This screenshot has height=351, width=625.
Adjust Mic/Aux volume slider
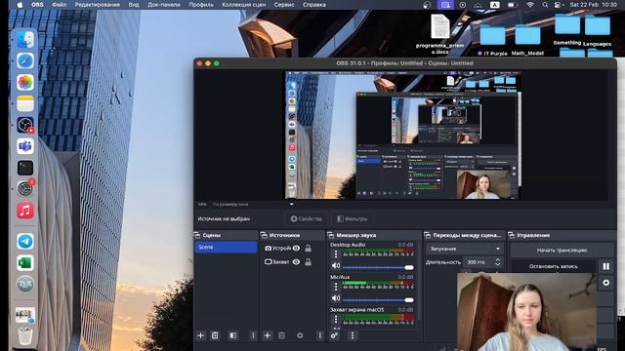(x=378, y=300)
